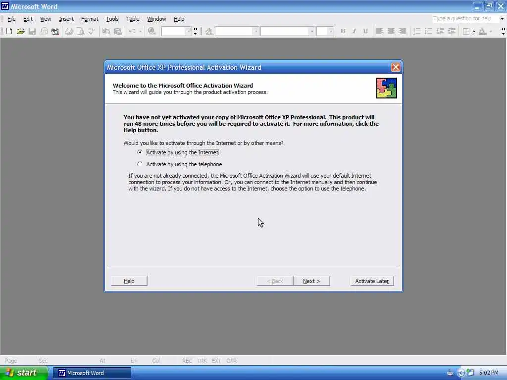Viewport: 507px width, 380px height.
Task: Open the Zoom percentage combo box
Action: click(177, 31)
